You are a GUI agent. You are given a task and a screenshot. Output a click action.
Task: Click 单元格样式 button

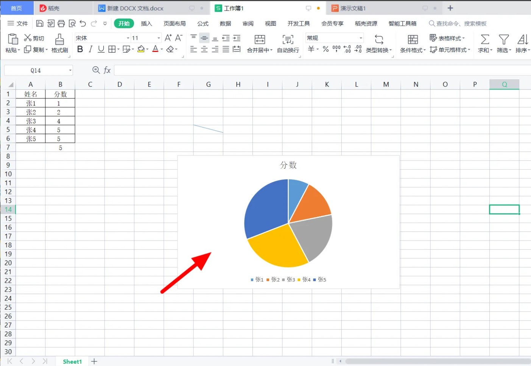pyautogui.click(x=450, y=50)
